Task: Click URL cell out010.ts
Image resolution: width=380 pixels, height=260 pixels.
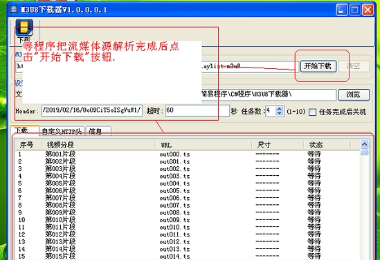Action: (174, 228)
